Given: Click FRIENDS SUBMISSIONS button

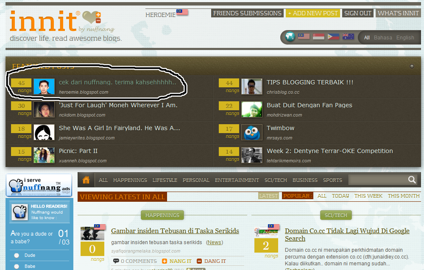Looking at the screenshot, I should point(247,13).
